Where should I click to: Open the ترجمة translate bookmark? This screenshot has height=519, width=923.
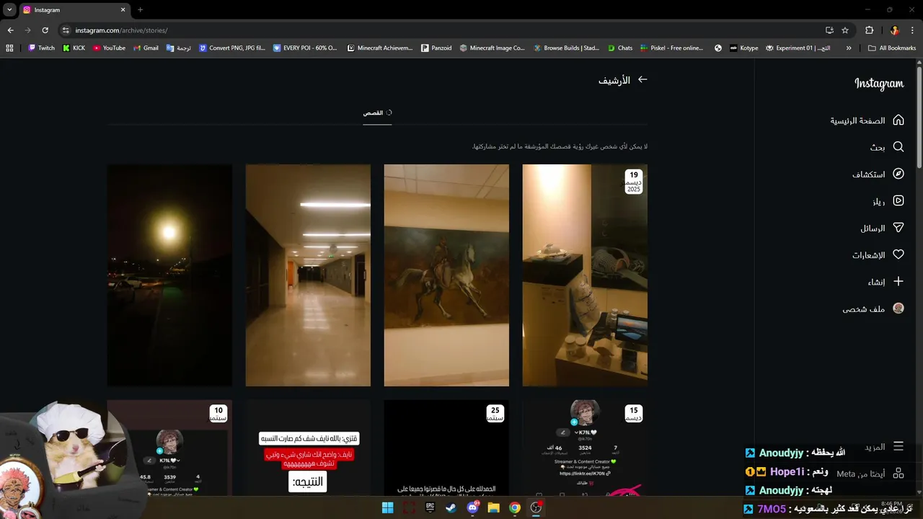click(x=178, y=48)
